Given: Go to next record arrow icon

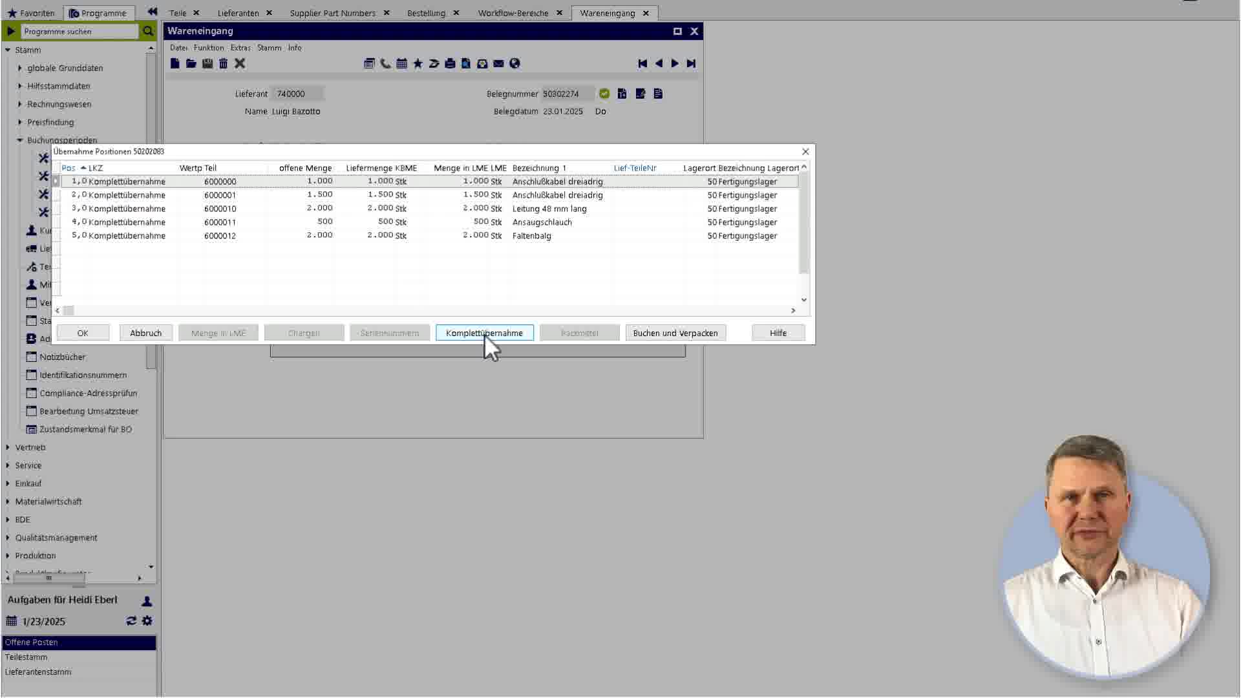Looking at the screenshot, I should 675,63.
